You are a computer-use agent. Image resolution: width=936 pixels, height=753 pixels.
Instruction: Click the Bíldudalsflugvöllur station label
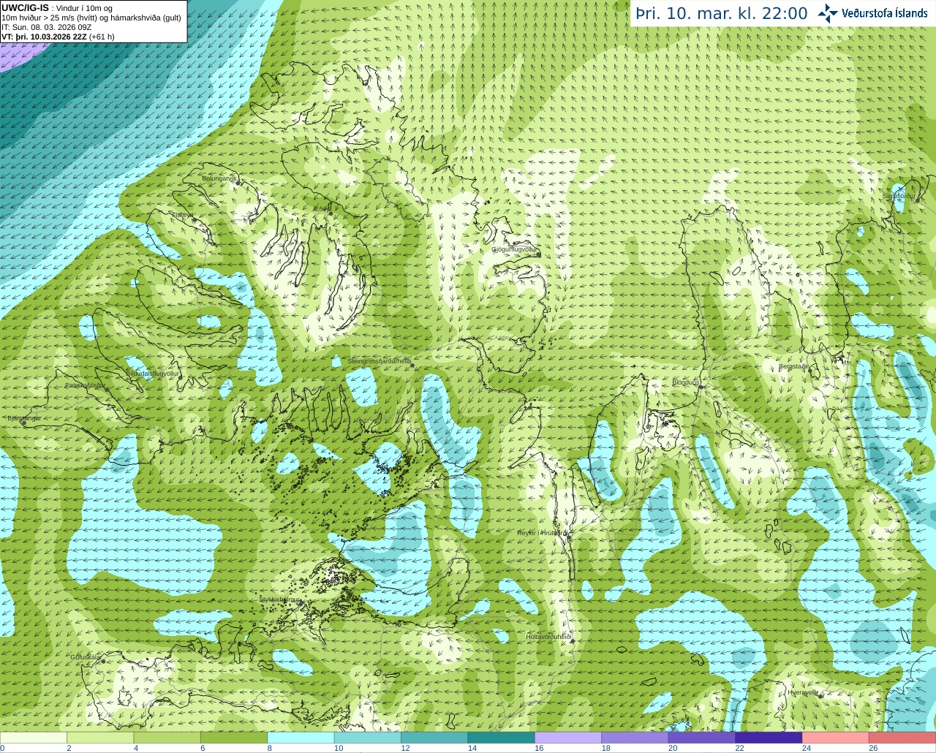[x=152, y=373]
